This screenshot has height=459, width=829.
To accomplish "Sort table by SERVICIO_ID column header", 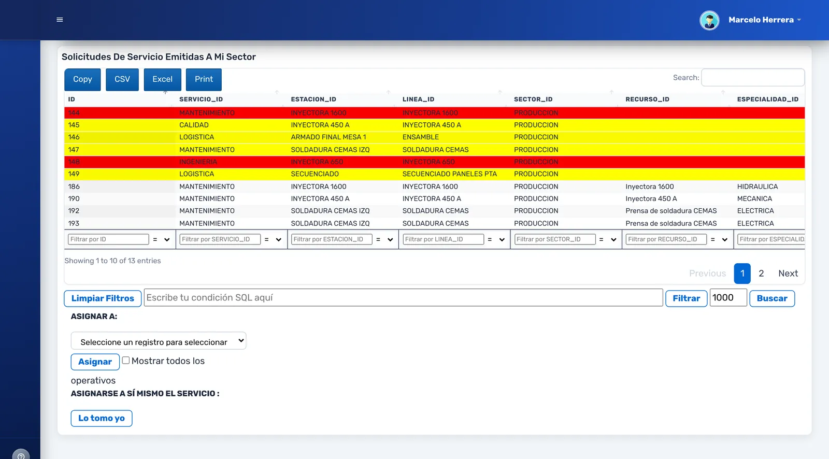I will [201, 99].
